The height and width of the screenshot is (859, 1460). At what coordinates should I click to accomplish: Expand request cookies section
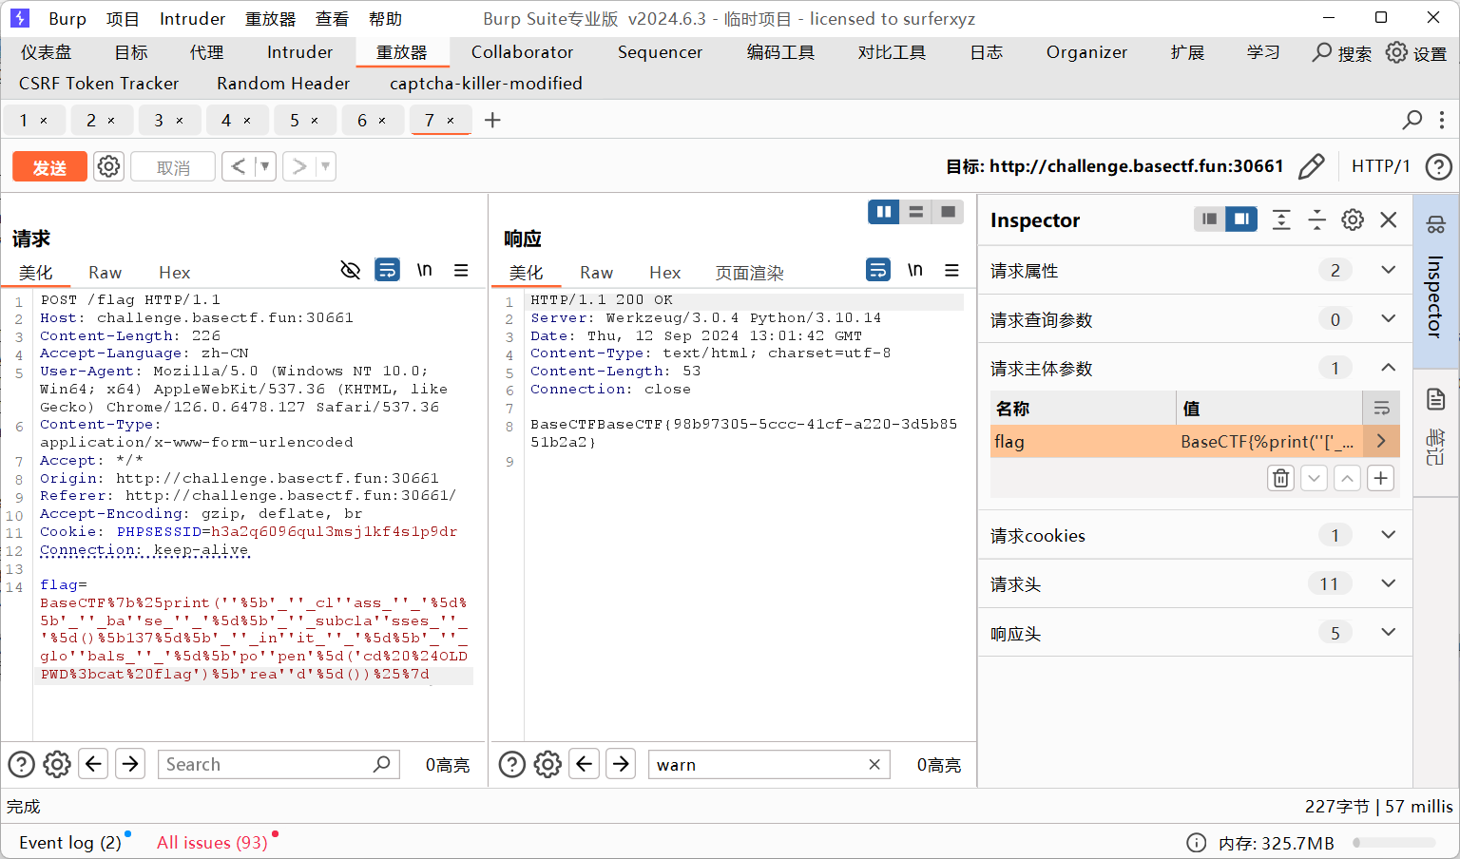(x=1388, y=535)
